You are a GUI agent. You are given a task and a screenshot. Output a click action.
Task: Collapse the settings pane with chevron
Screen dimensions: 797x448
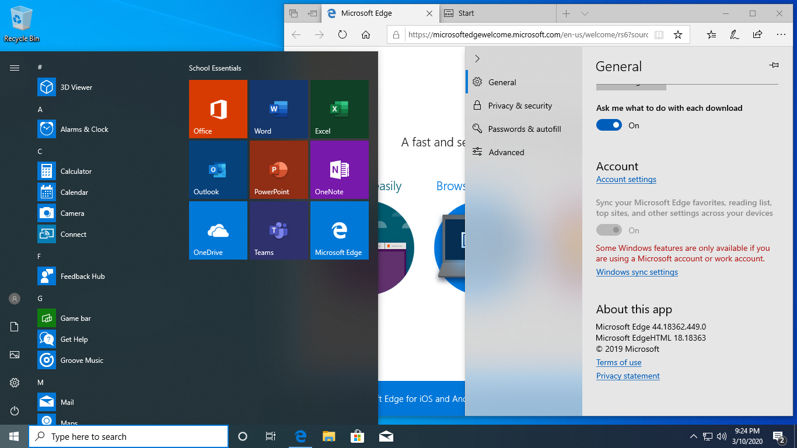point(477,58)
